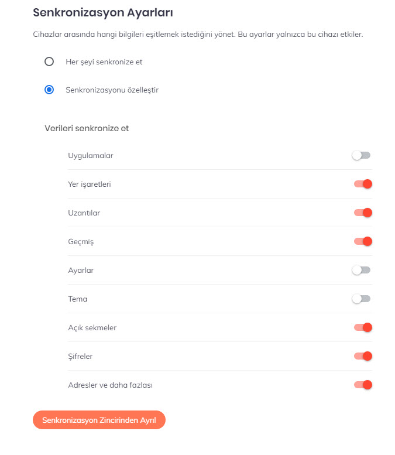Click 'Senkronizasyon Zincirinden Ayrıl' button
The width and height of the screenshot is (395, 455).
coord(99,420)
